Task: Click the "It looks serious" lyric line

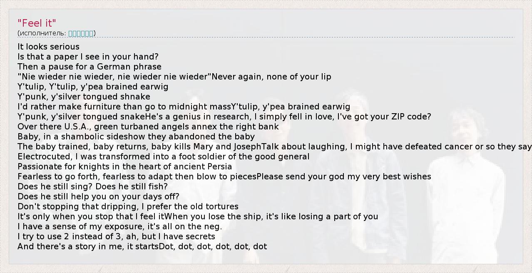Action: 48,47
